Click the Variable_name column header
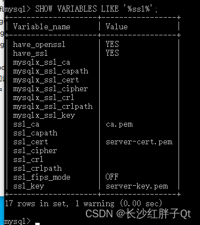Viewport: 200px width, 225px height. click(42, 27)
